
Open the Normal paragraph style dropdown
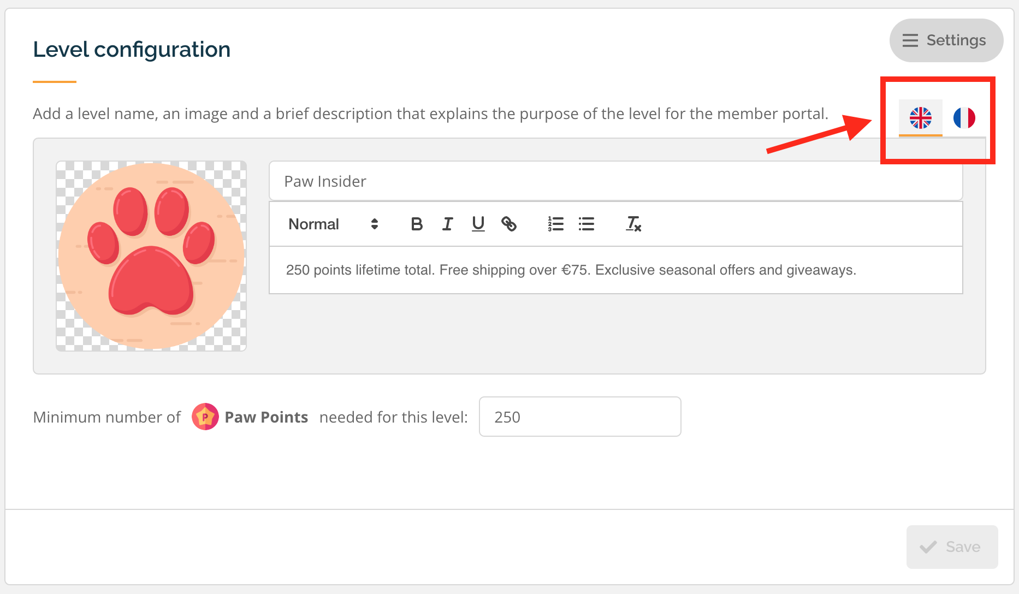coord(313,224)
